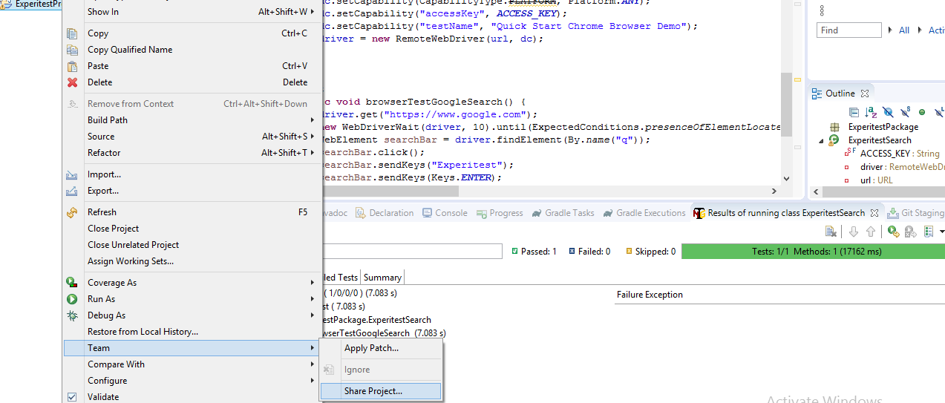Click previous failure up arrow icon
Image resolution: width=945 pixels, height=403 pixels.
pos(871,232)
